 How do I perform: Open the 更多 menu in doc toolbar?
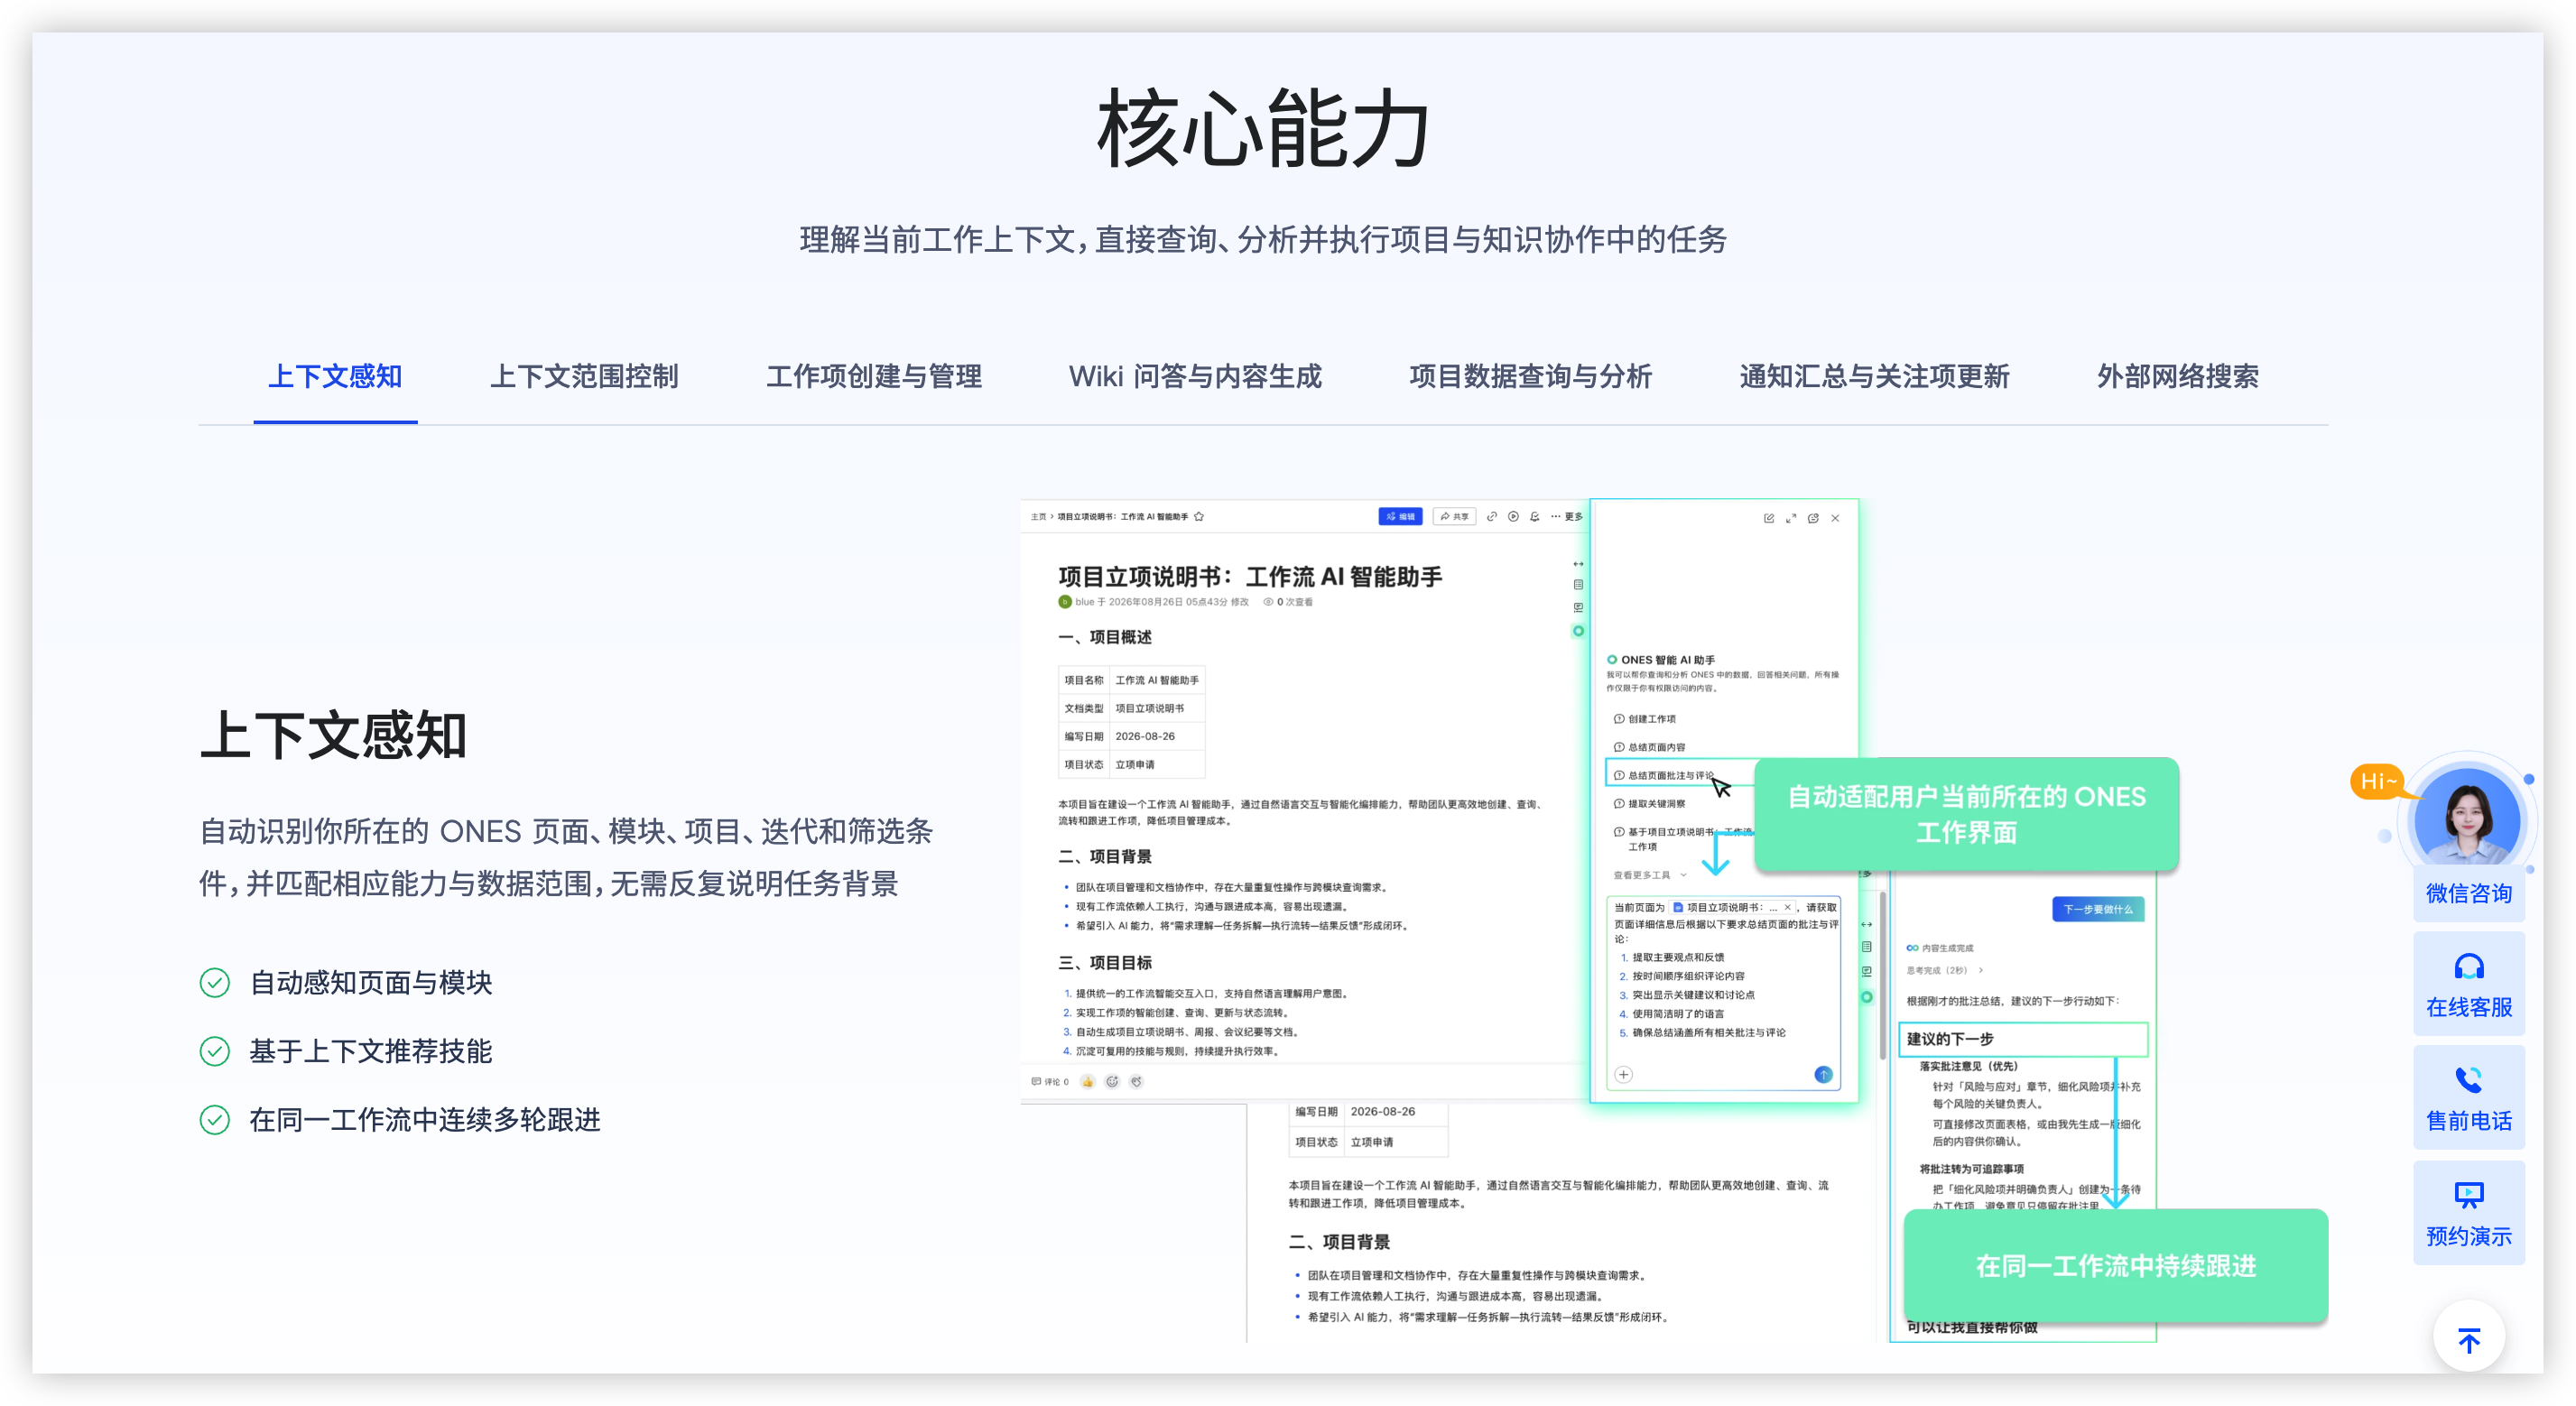pos(1566,517)
